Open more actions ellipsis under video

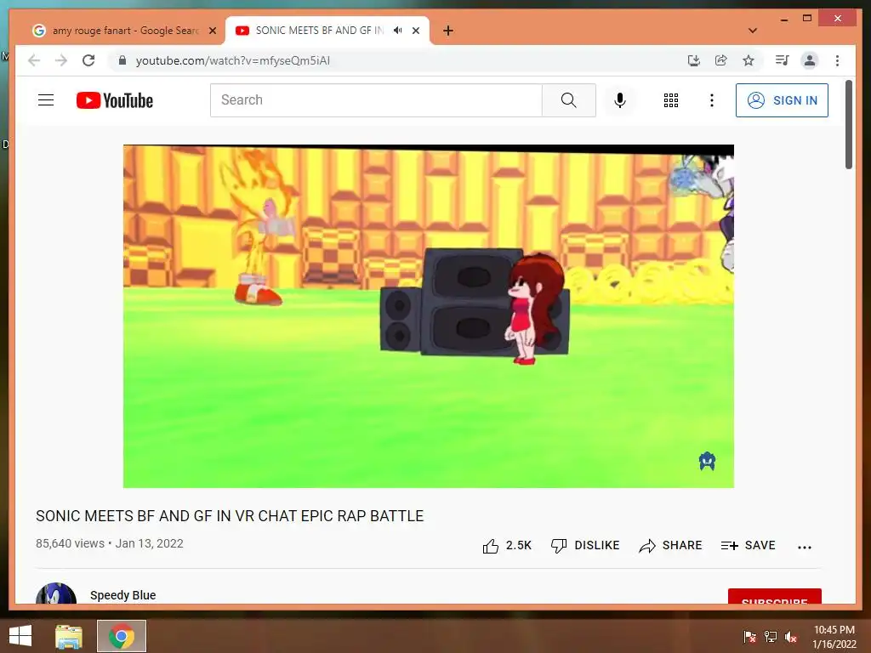click(805, 547)
